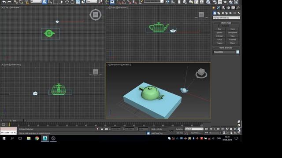Switch to the Utilities hammer tab
Image resolution: width=282 pixels, height=158 pixels.
pos(238,8)
